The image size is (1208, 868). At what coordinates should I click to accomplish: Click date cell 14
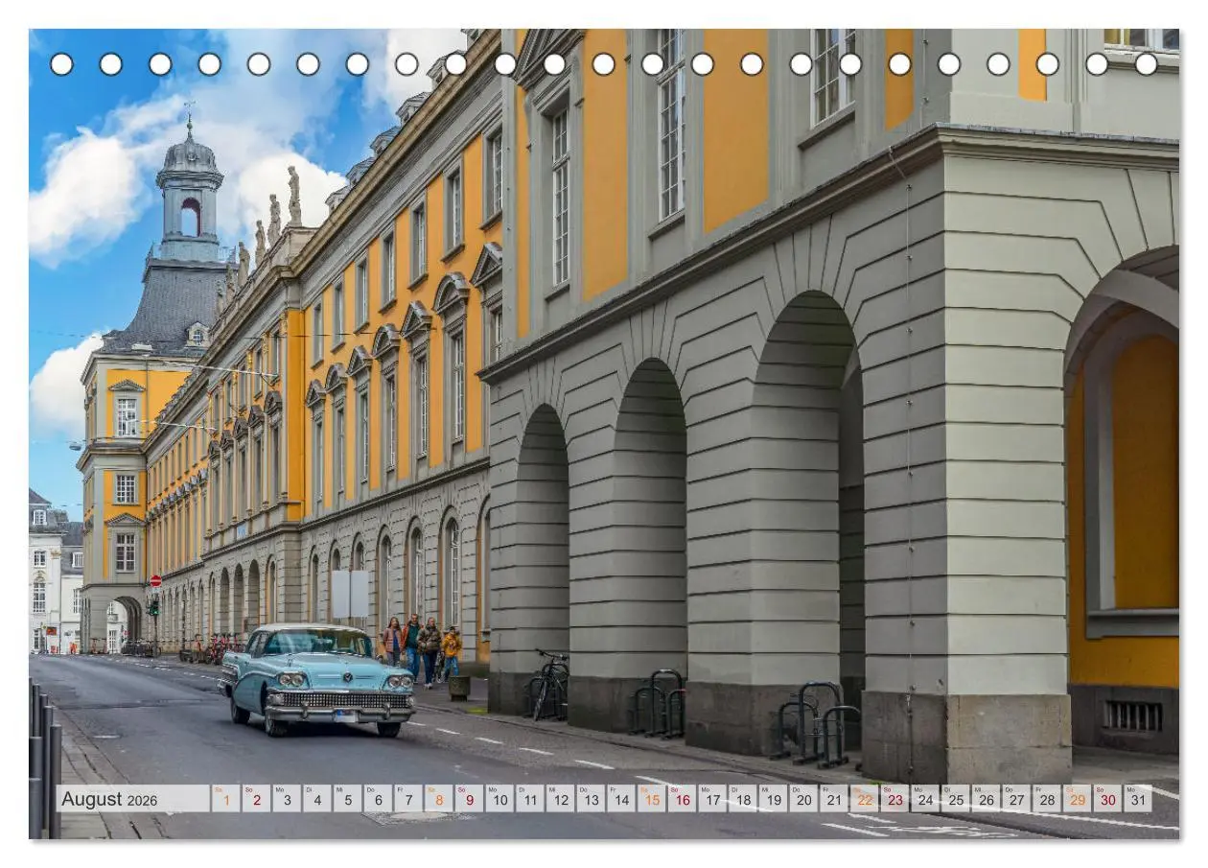point(621,799)
